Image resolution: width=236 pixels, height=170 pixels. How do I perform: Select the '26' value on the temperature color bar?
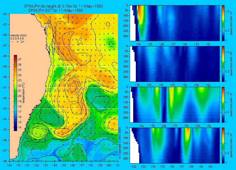pyautogui.click(x=20, y=65)
